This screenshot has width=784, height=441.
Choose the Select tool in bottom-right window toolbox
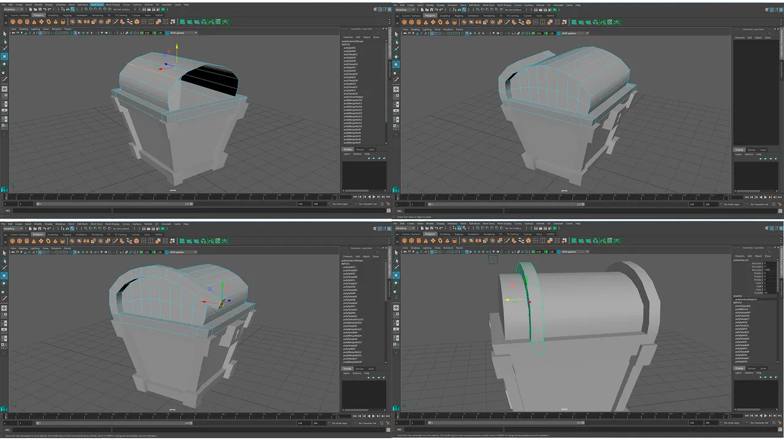click(x=396, y=253)
